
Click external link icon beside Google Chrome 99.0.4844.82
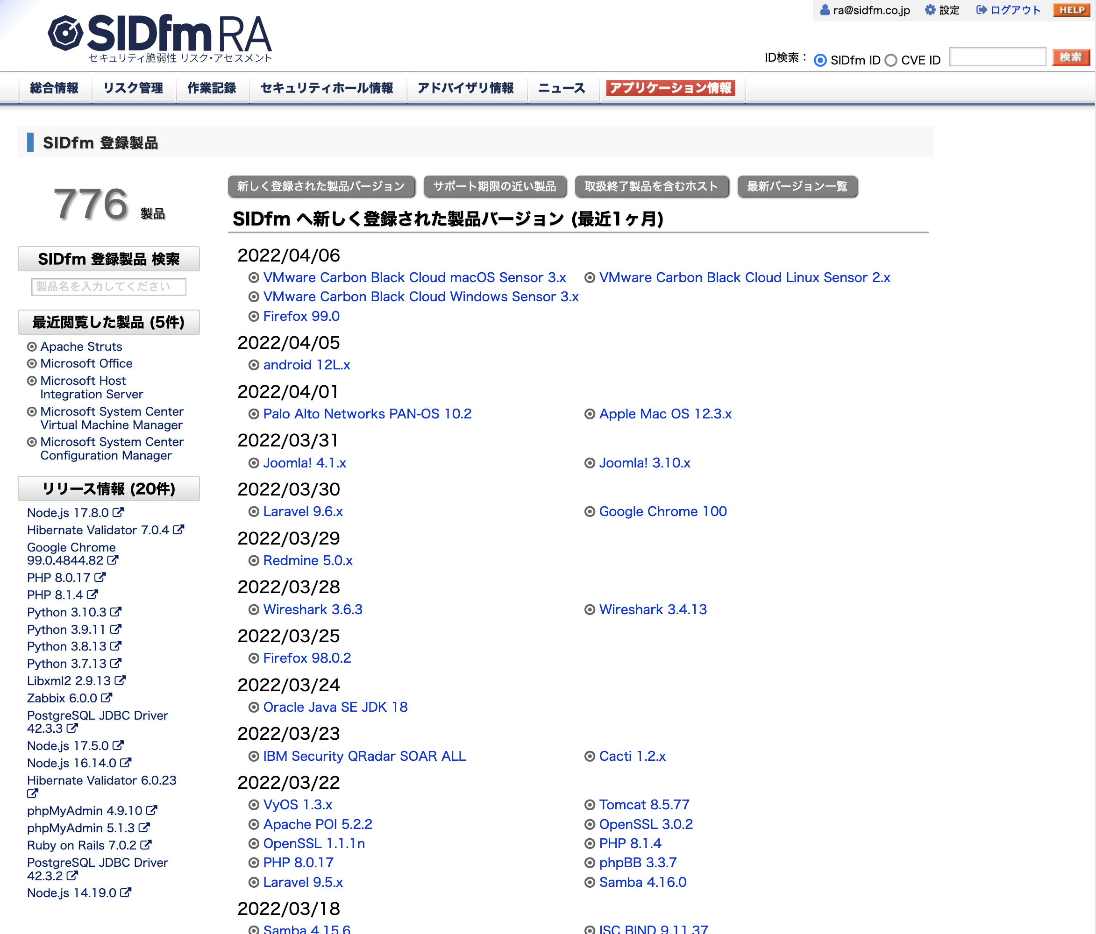point(113,559)
